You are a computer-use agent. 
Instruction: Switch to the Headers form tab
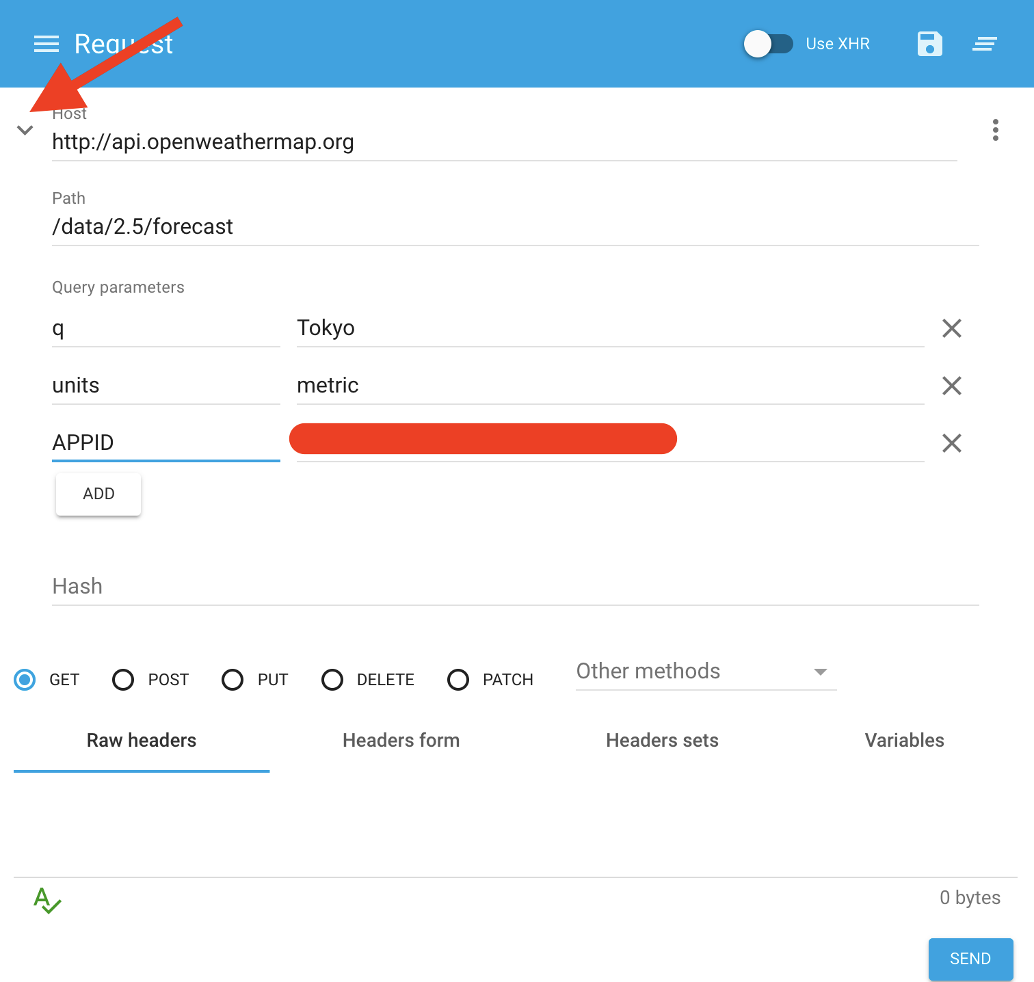[401, 741]
